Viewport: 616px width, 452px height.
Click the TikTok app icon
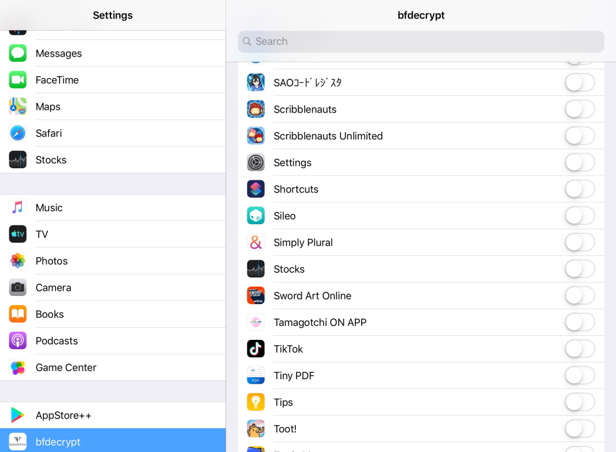click(x=255, y=349)
